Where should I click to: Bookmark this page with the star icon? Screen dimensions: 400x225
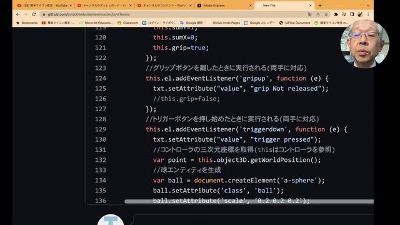point(326,14)
